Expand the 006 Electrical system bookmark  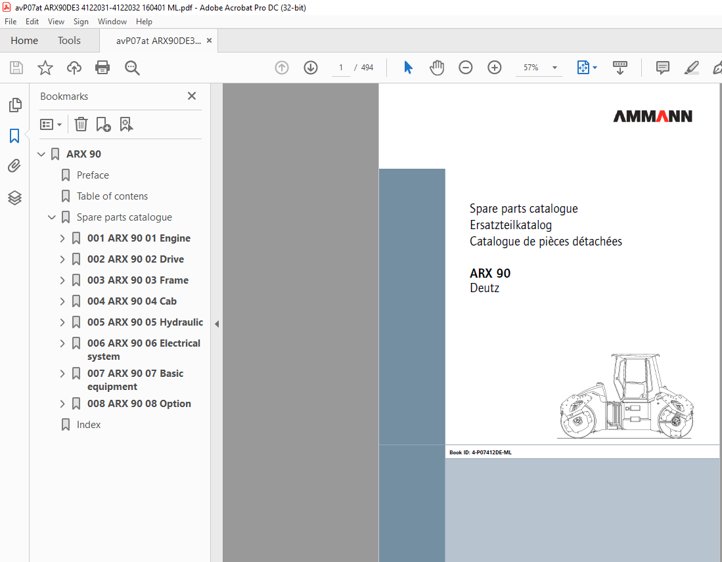click(x=62, y=343)
